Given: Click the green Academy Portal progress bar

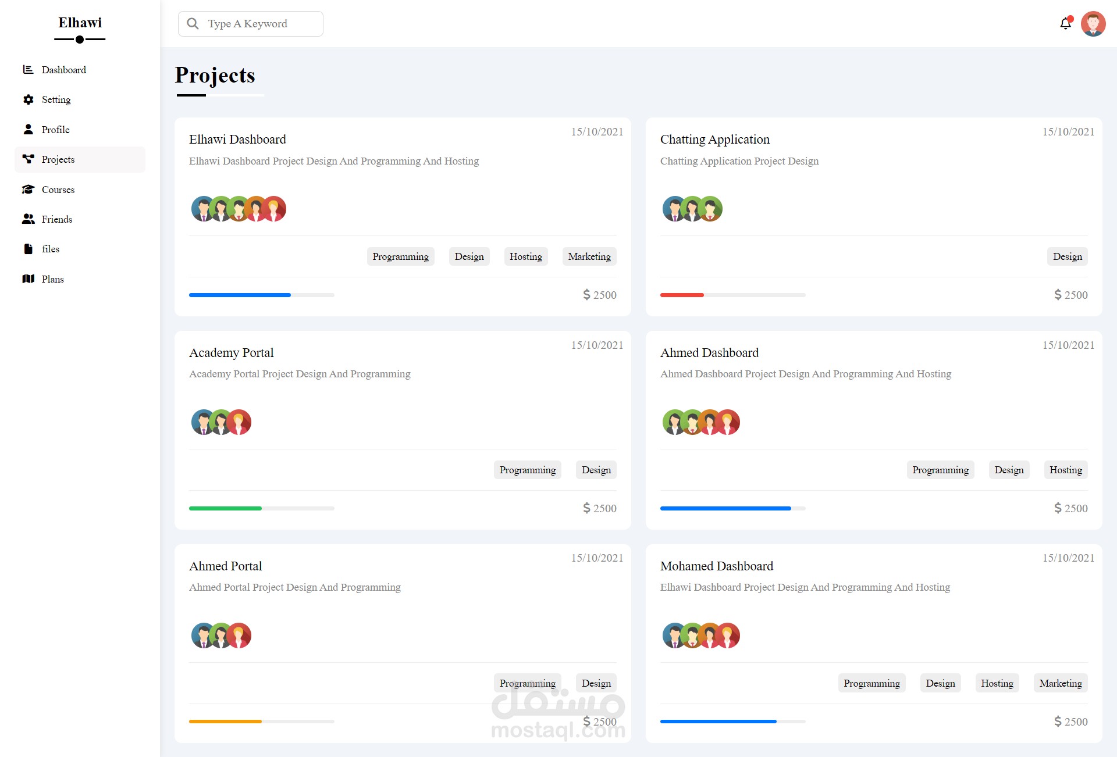Looking at the screenshot, I should coord(225,509).
